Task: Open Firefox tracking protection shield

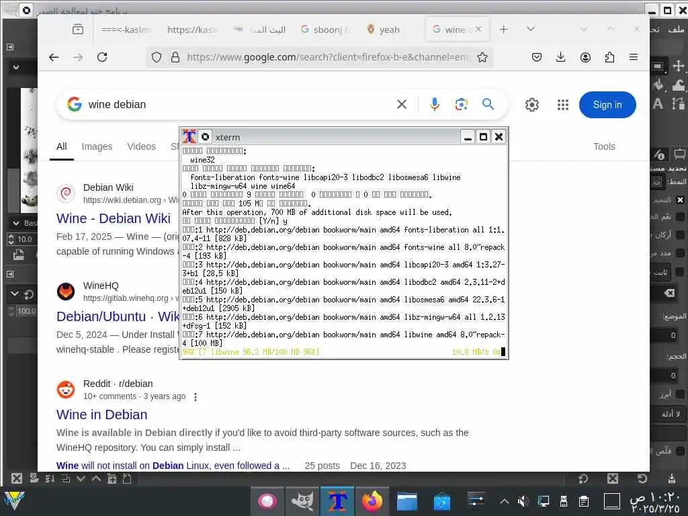Action: click(x=157, y=57)
